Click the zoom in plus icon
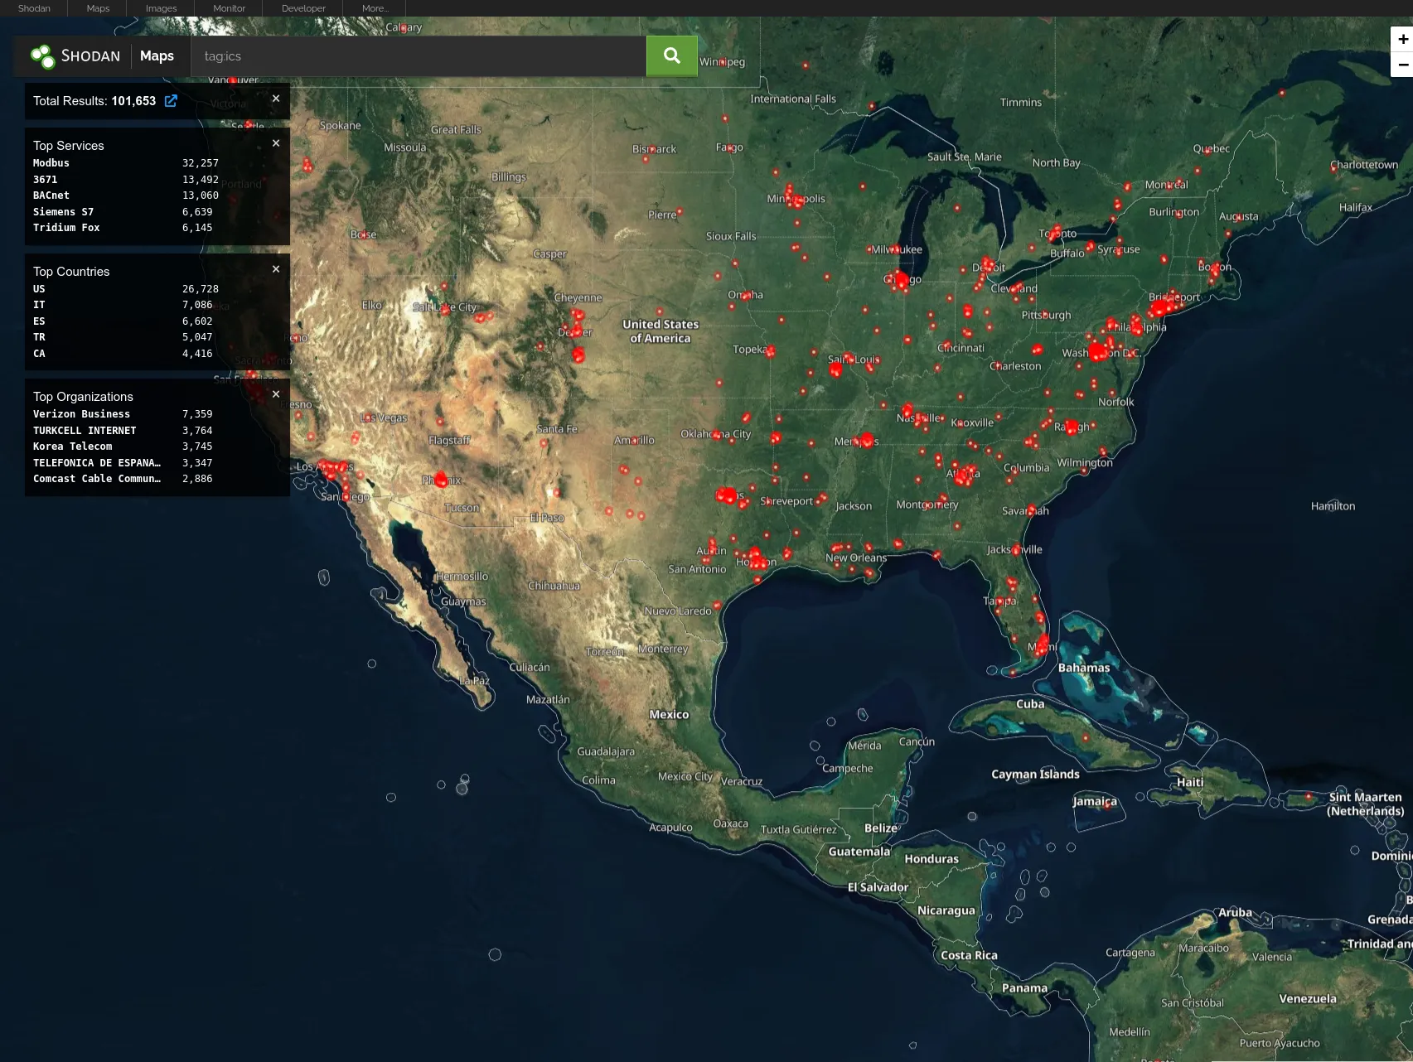Screen dimensions: 1413x1062 1401,38
